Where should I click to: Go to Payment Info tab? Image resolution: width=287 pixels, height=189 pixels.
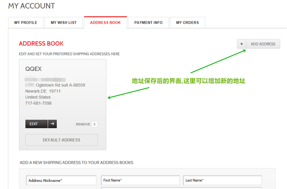[x=148, y=23]
